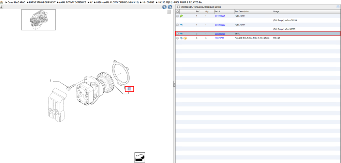Select highlighted callout 2 in the diagram
The height and width of the screenshot is (163, 341).
point(129,89)
